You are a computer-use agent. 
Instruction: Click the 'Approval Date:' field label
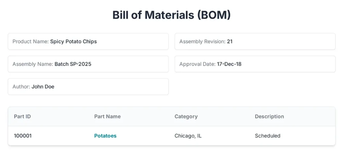[x=197, y=64]
